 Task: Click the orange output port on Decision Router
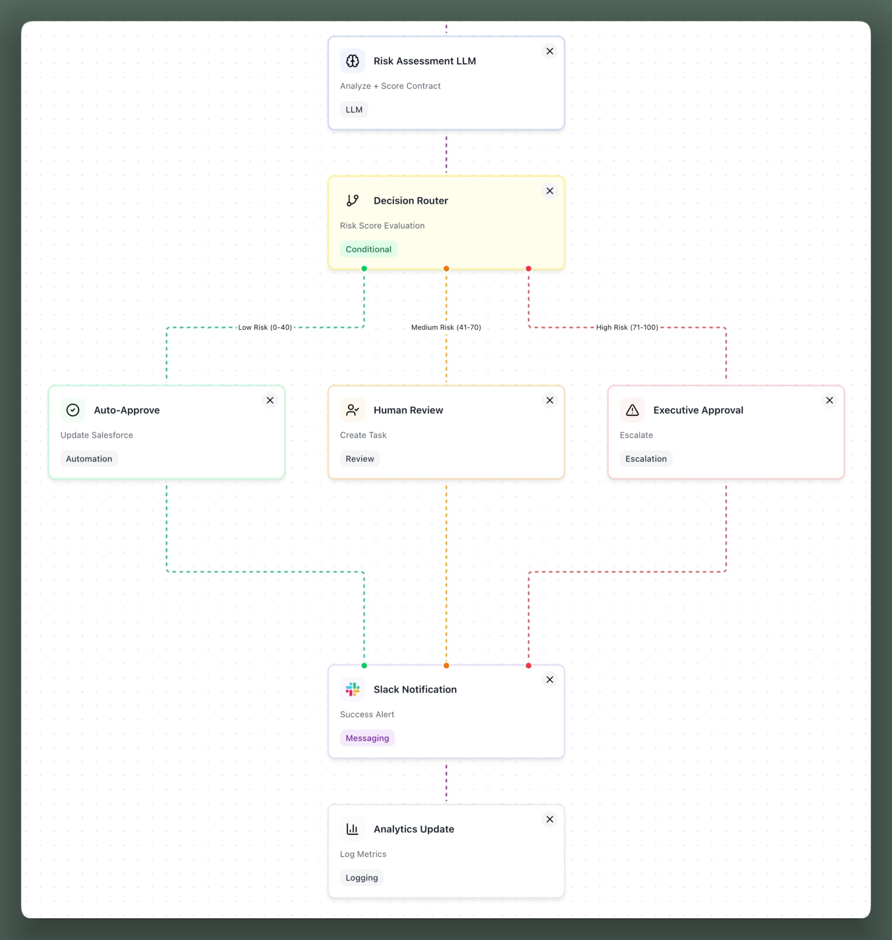pyautogui.click(x=446, y=269)
